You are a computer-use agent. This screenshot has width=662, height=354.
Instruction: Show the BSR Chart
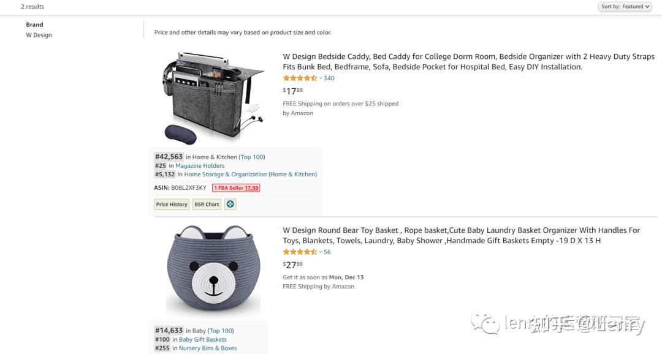pyautogui.click(x=207, y=204)
